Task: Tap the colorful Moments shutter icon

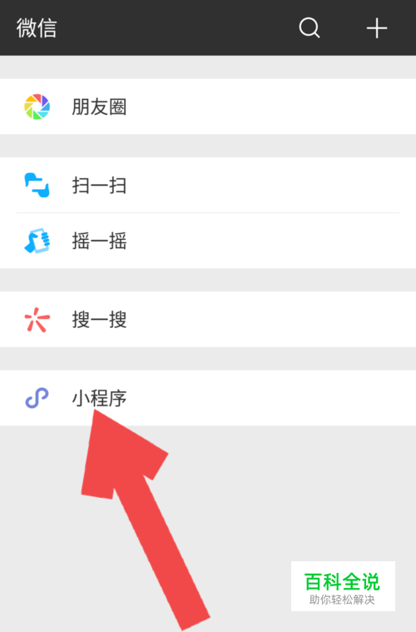Action: click(37, 107)
